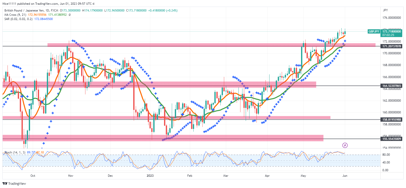
Task: Click the 2023 label on the time axis
Action: tap(150, 176)
